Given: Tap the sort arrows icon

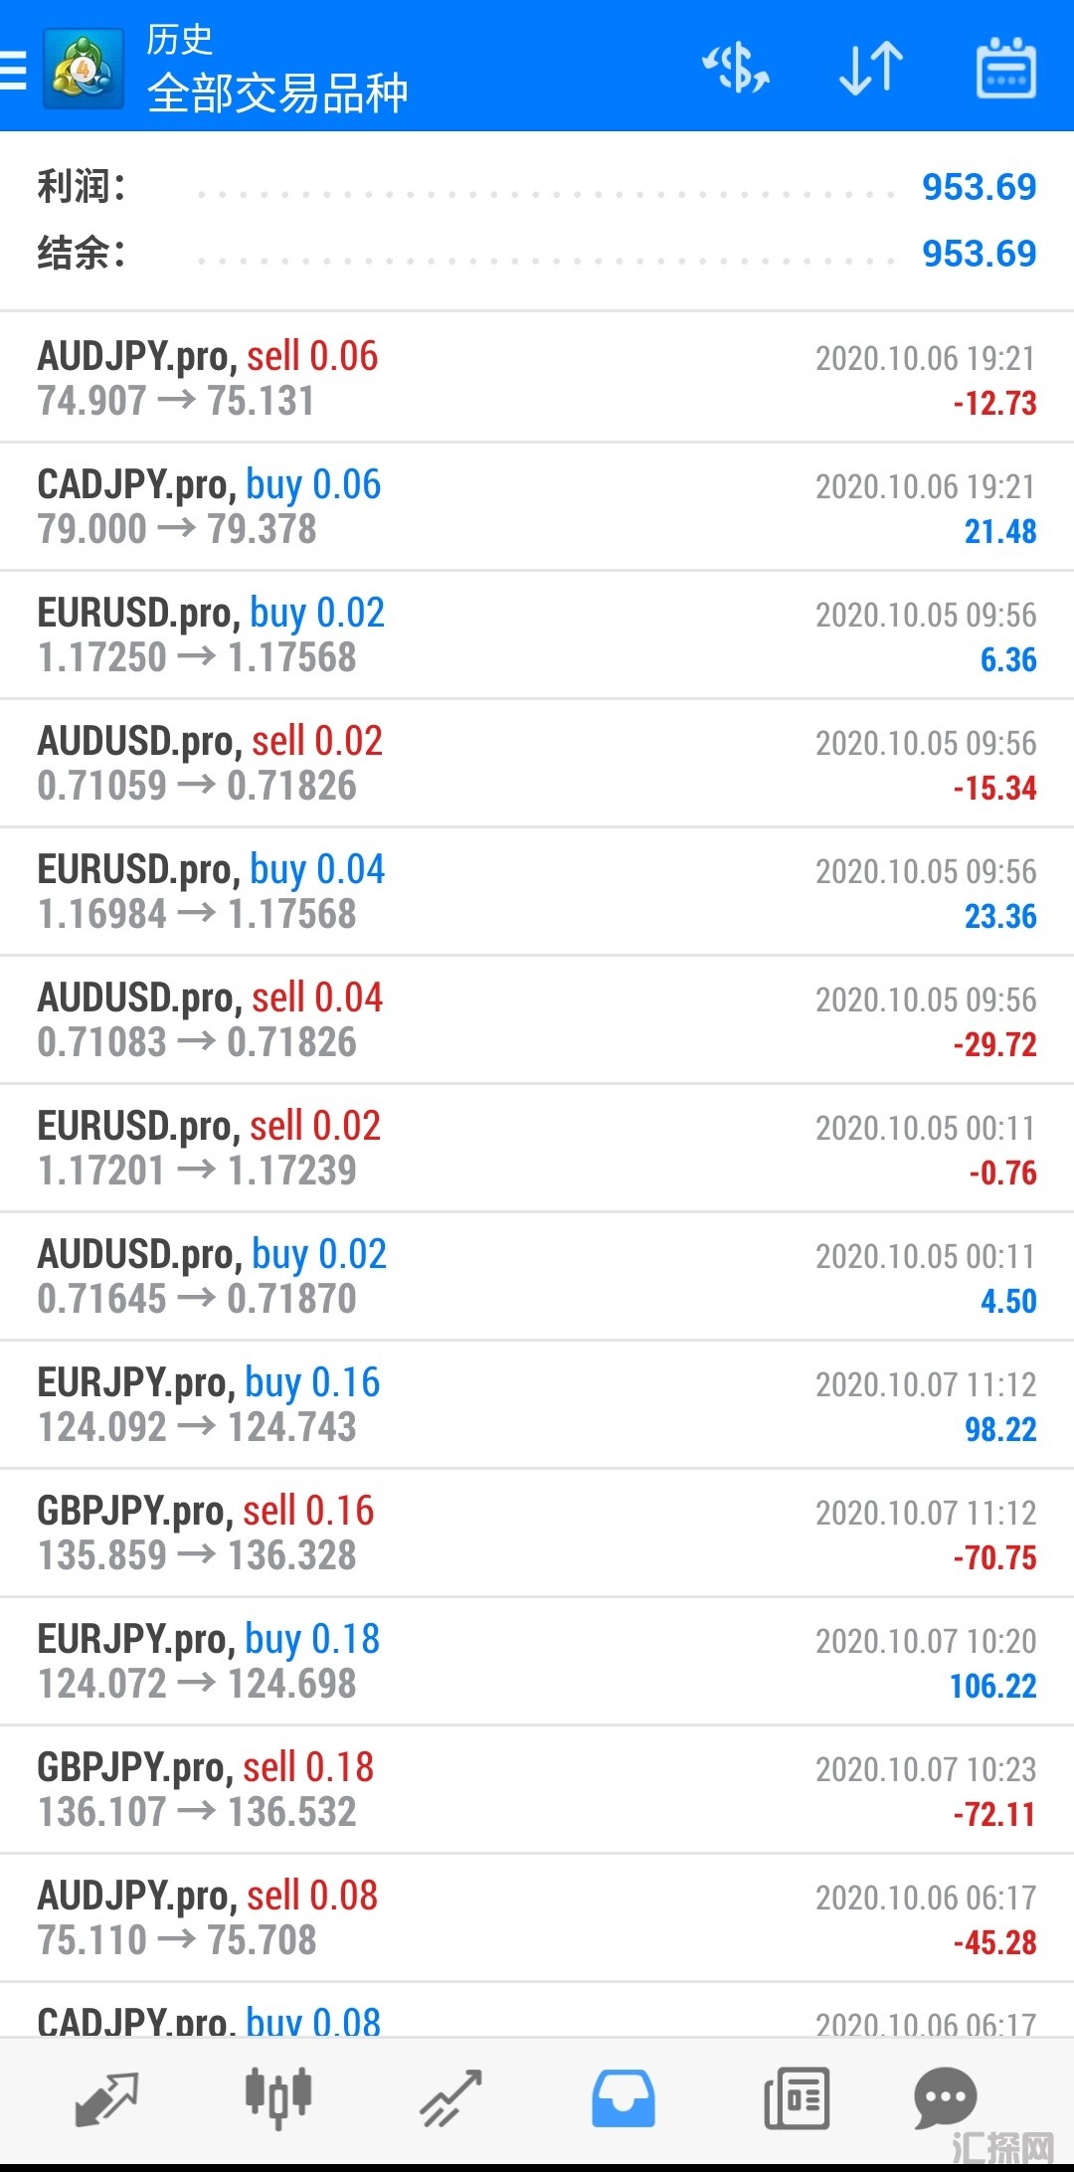Looking at the screenshot, I should click(x=871, y=69).
